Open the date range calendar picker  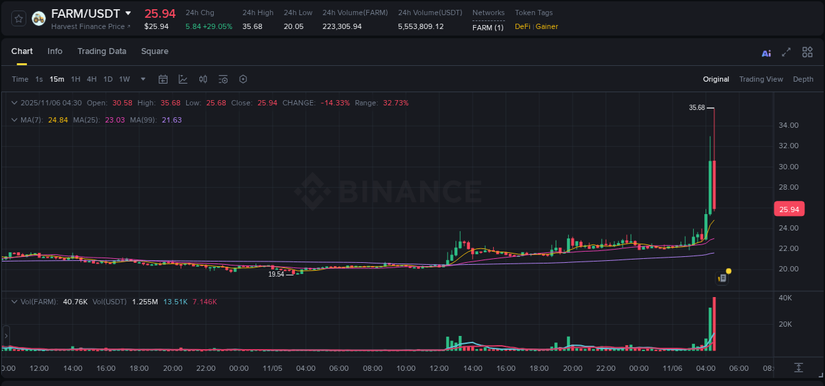pyautogui.click(x=163, y=79)
